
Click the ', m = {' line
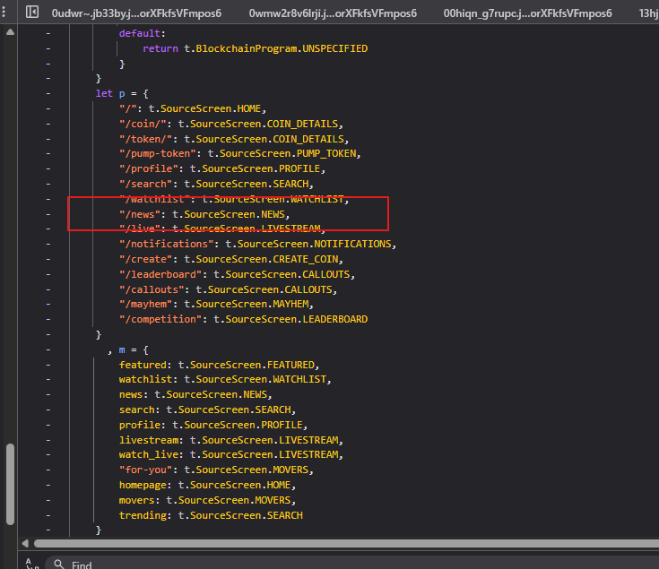127,349
